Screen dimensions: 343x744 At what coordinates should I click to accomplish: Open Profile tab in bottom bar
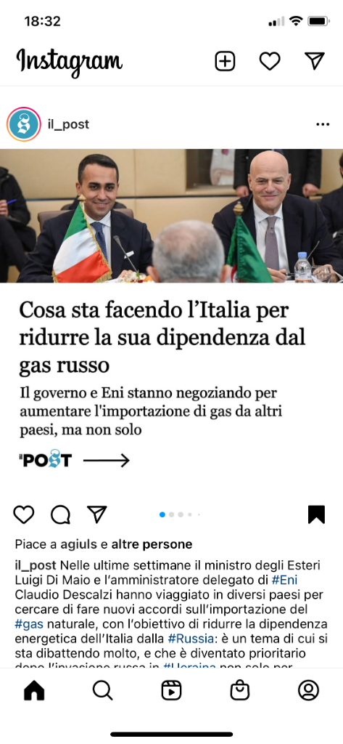click(308, 690)
